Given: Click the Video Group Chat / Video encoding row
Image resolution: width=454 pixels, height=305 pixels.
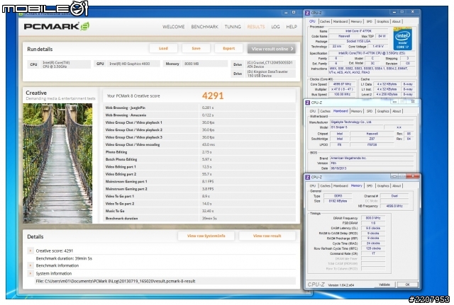Looking at the screenshot, I should coord(199,144).
